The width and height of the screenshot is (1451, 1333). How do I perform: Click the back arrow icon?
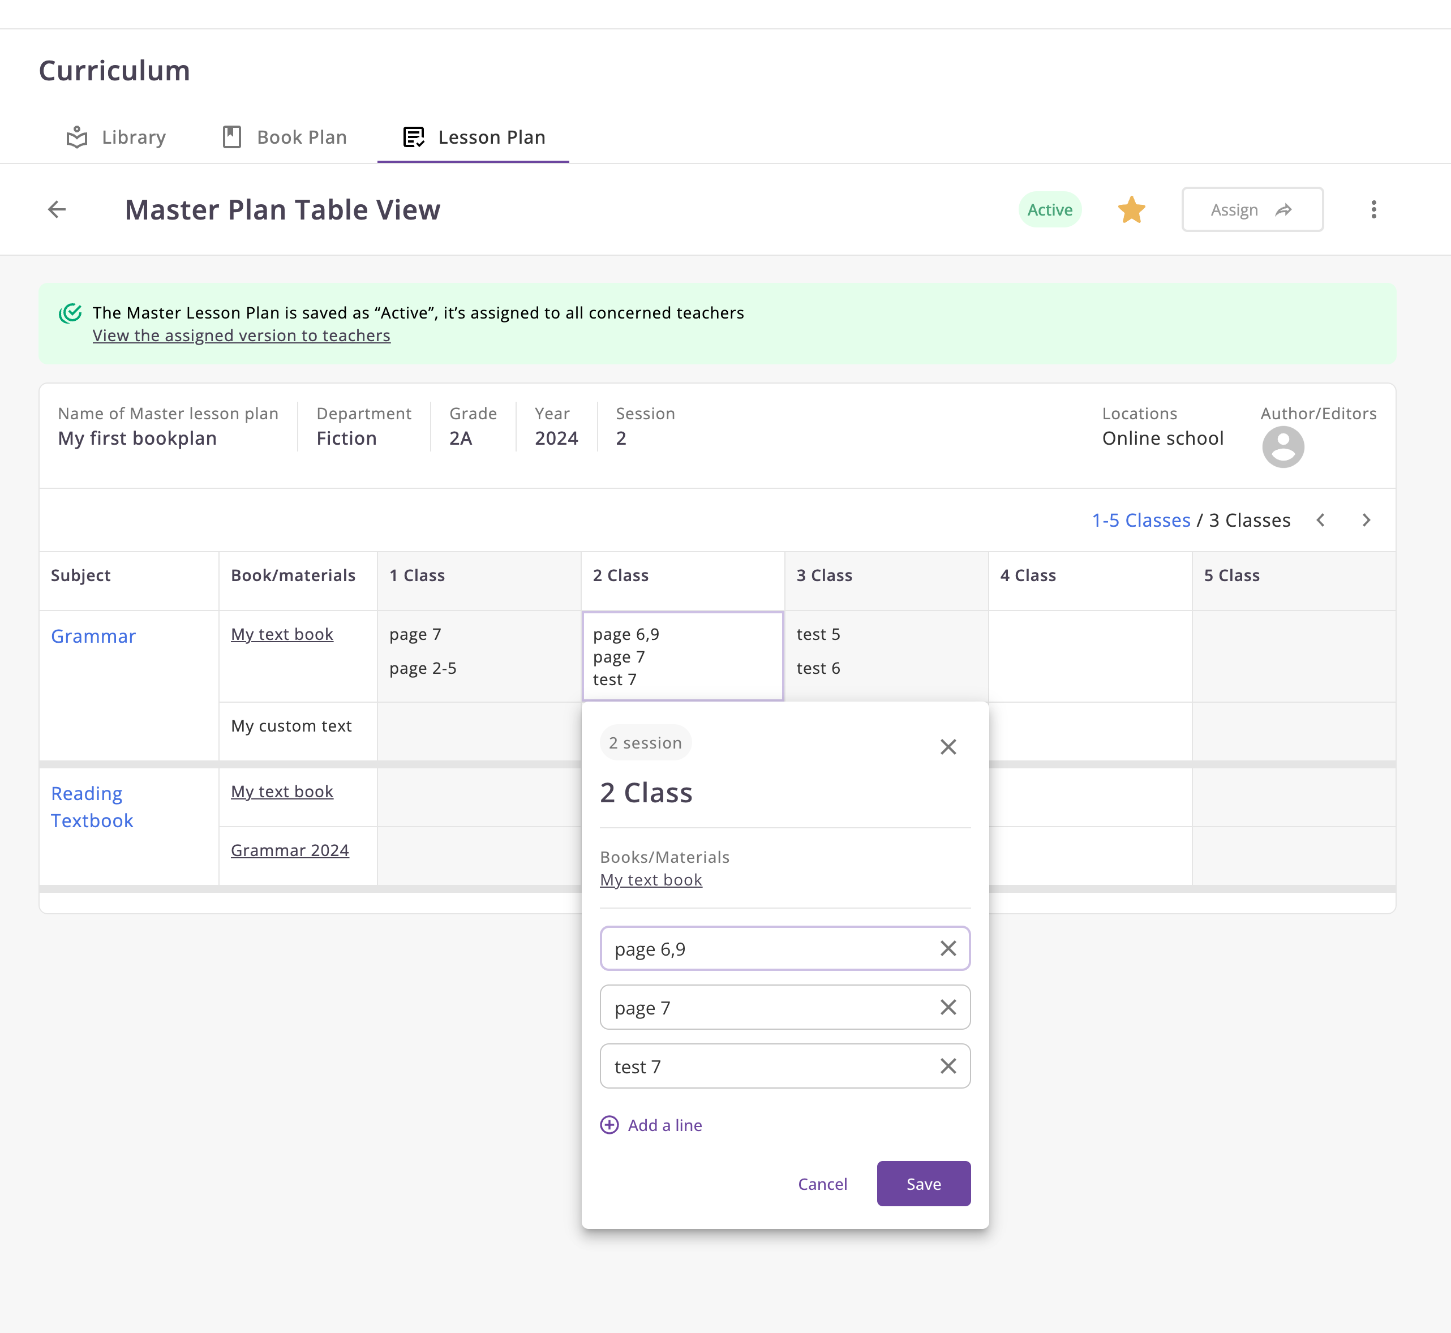point(57,210)
